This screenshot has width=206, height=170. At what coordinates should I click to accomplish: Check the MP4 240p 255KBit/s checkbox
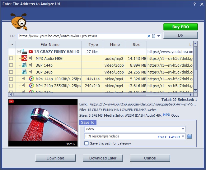tap(11, 86)
